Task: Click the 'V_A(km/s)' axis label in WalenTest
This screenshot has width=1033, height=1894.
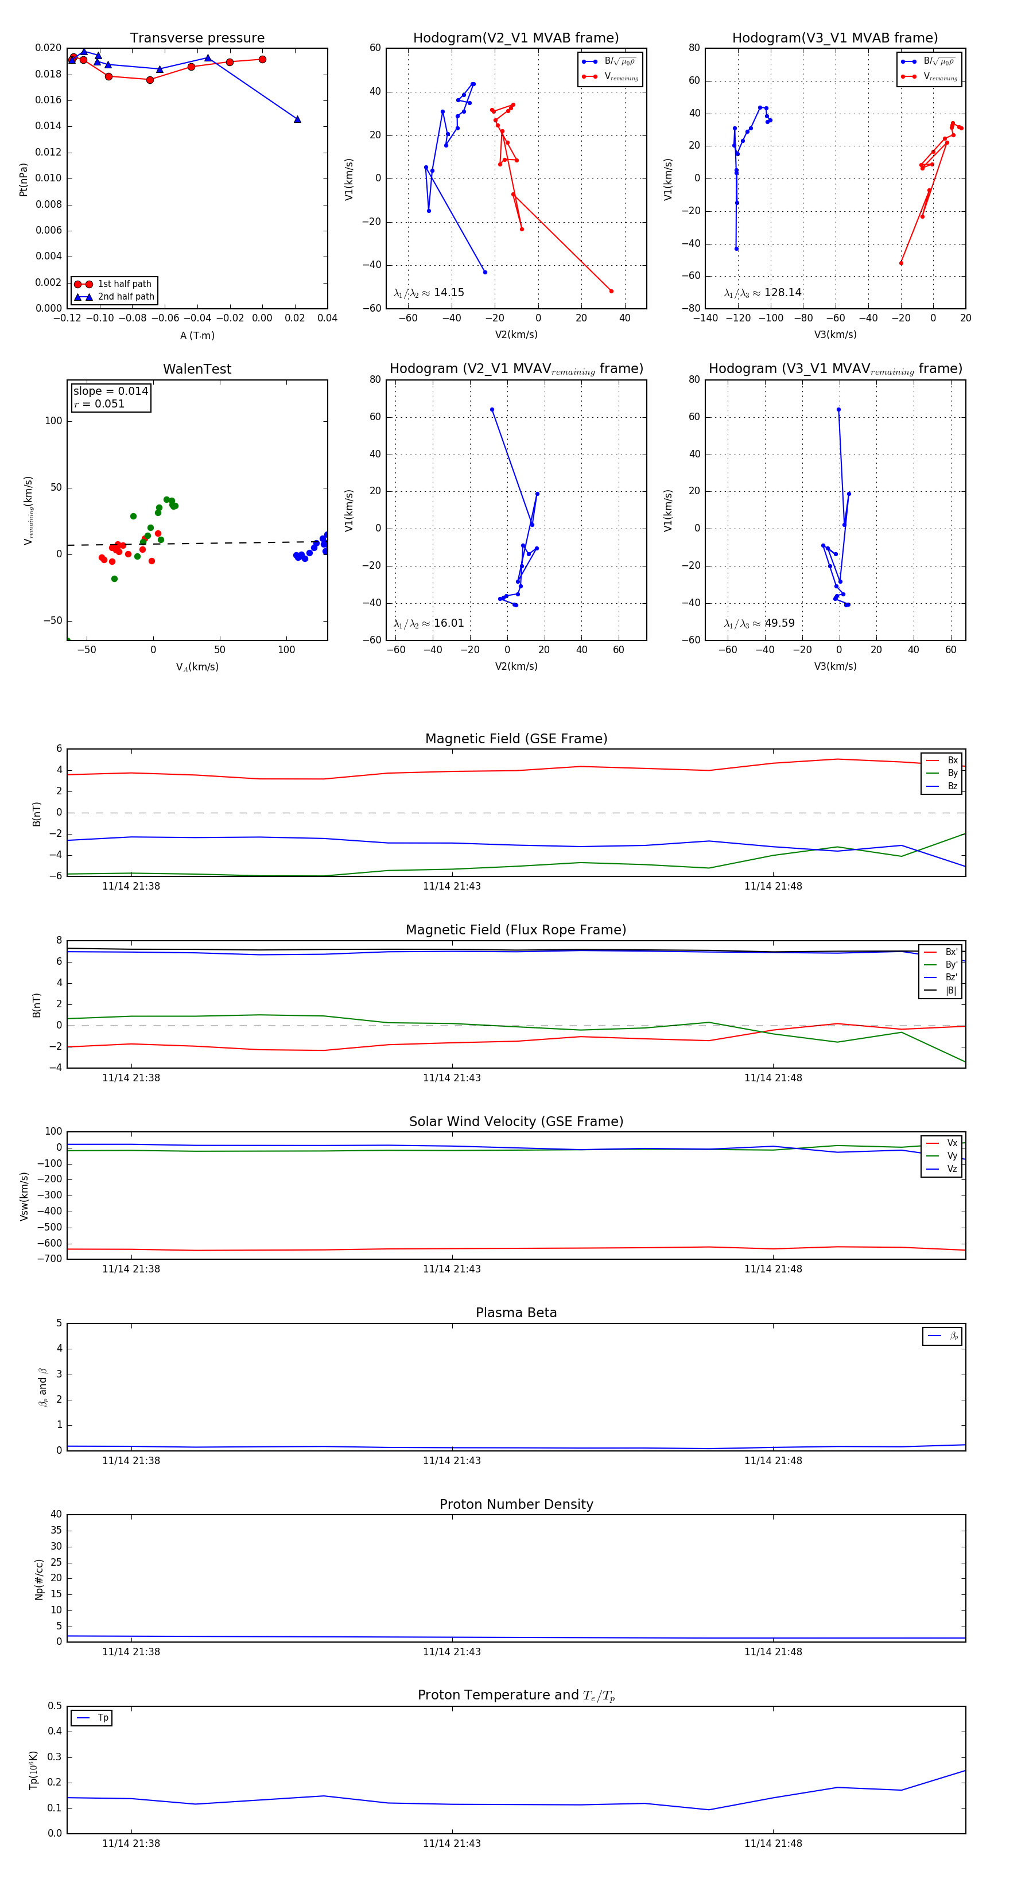Action: tap(197, 667)
